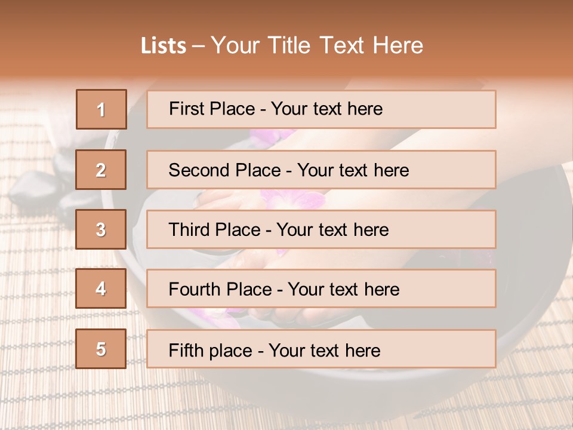Click the number 3 square
Image resolution: width=573 pixels, height=430 pixels.
101,229
